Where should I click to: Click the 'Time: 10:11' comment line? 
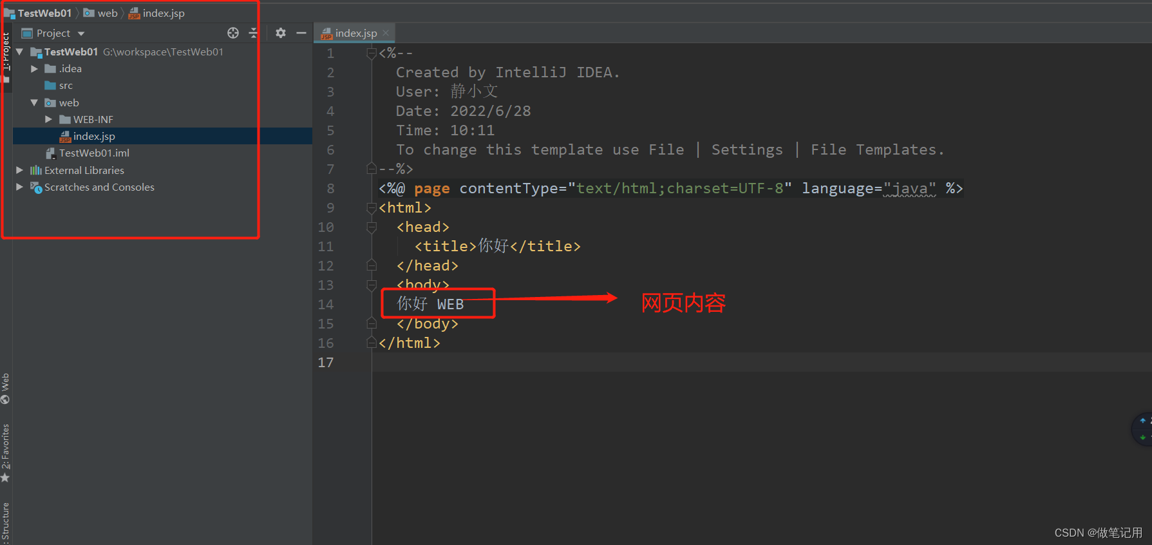pos(445,130)
